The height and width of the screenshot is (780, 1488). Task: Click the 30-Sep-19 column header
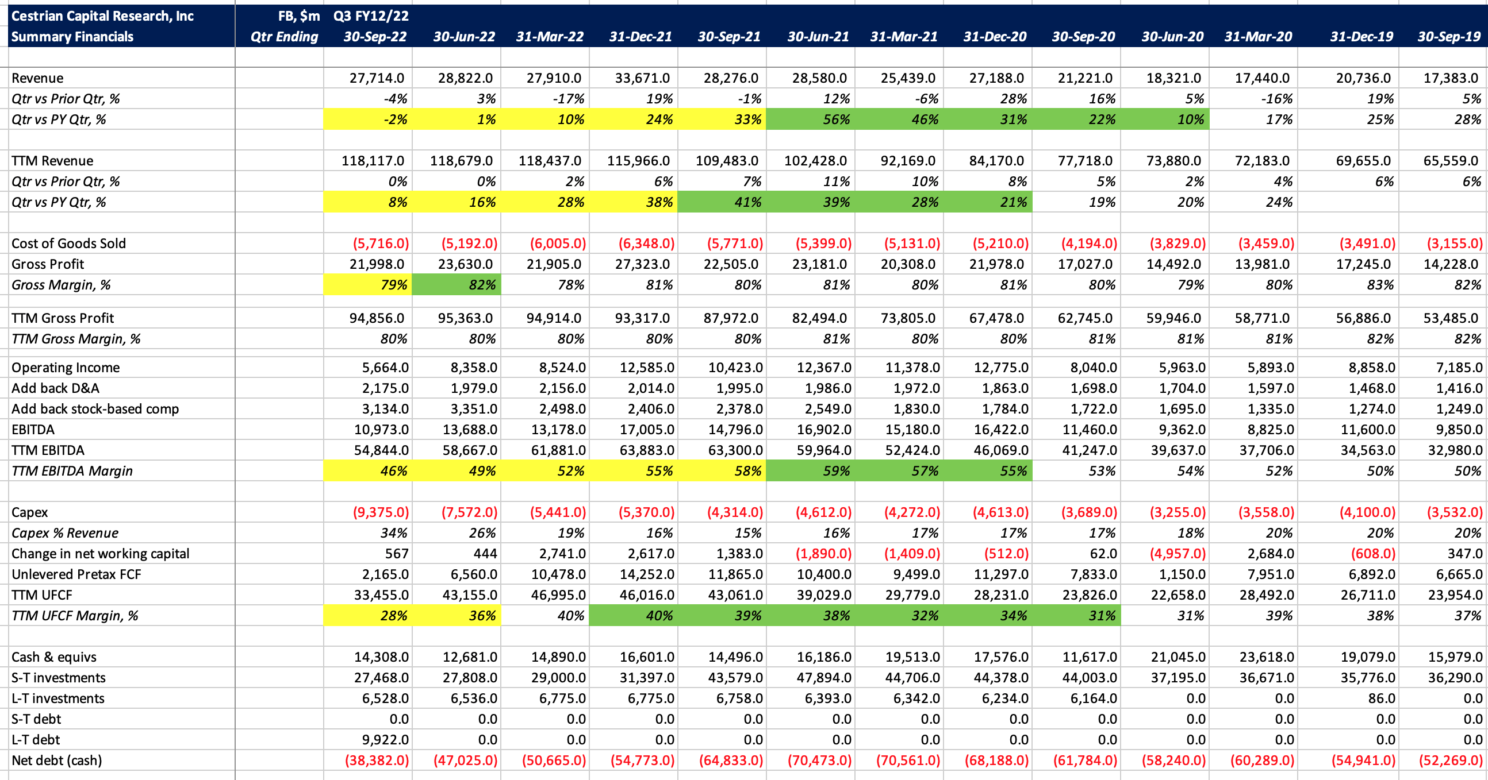pos(1448,37)
